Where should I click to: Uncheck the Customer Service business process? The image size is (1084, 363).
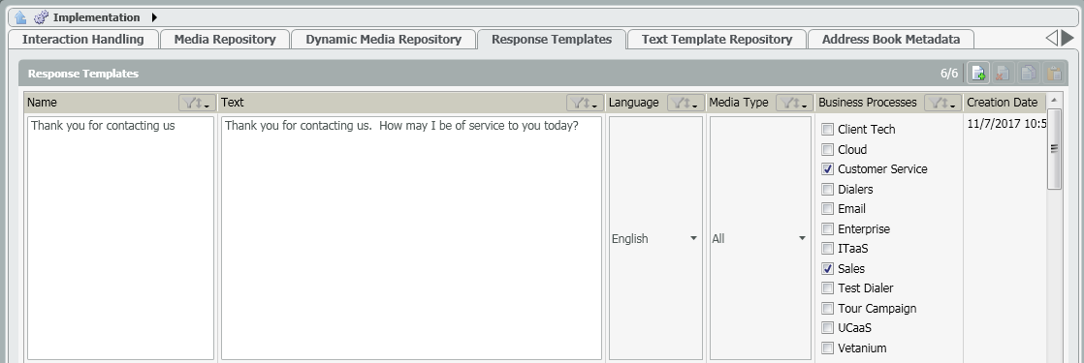click(827, 169)
